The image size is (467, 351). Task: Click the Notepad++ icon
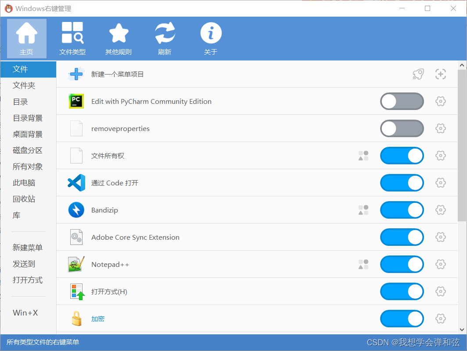pyautogui.click(x=76, y=264)
